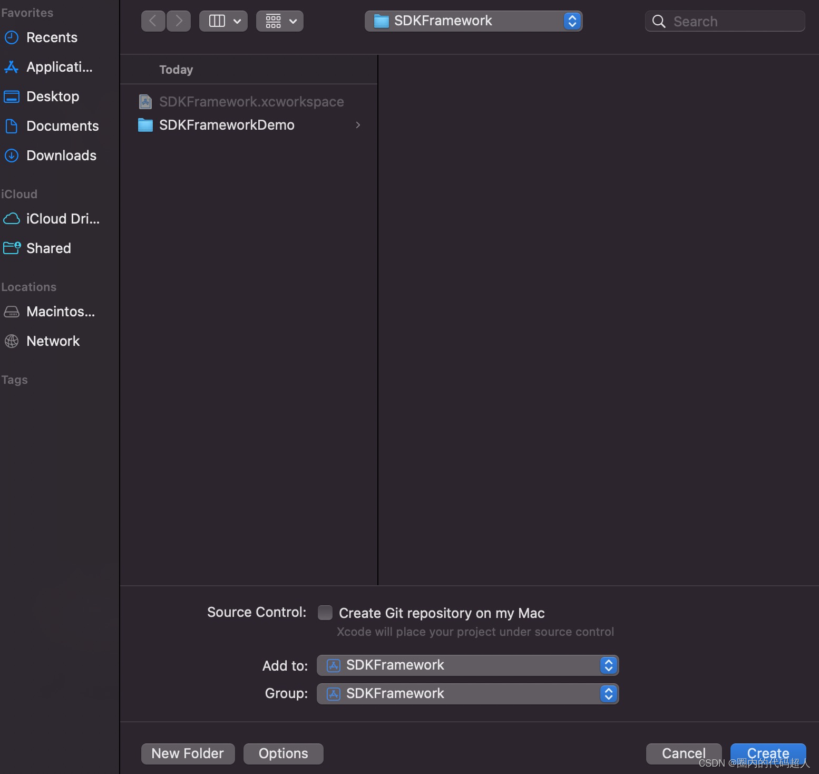The height and width of the screenshot is (774, 819).
Task: Open Documents from the sidebar
Action: click(x=62, y=125)
